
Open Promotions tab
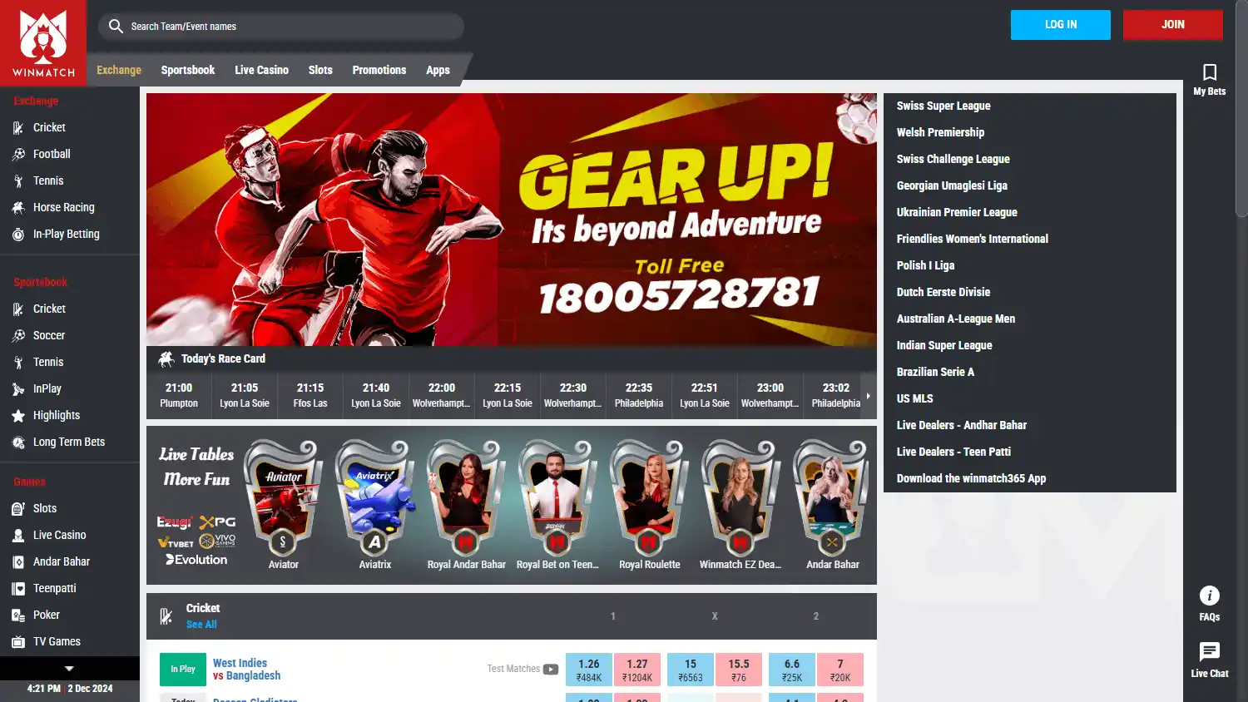(x=379, y=70)
